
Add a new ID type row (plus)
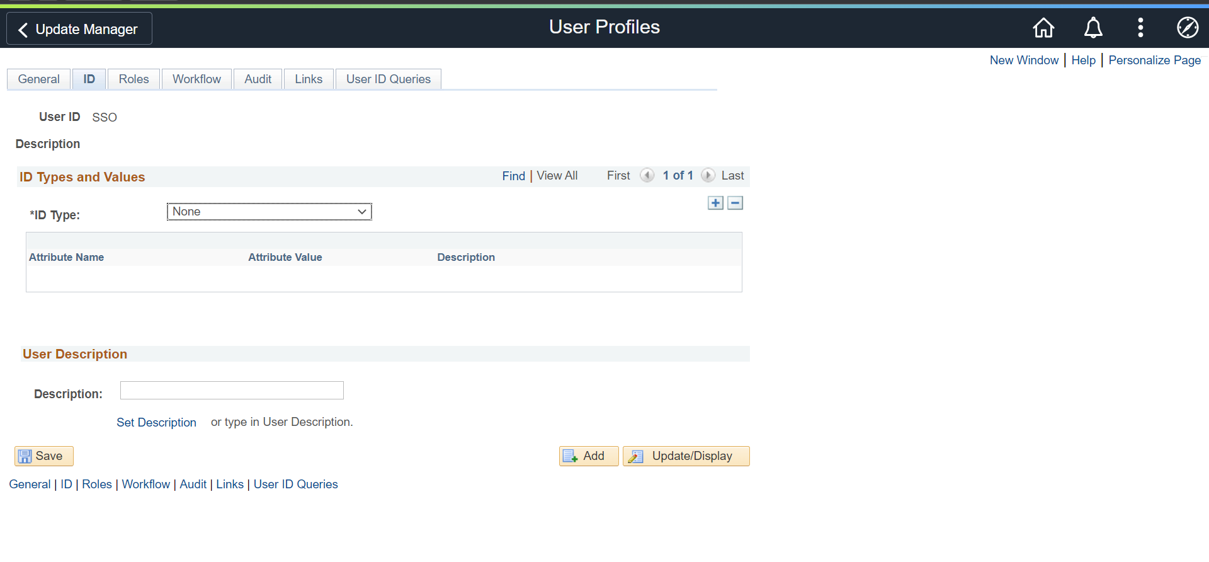(x=715, y=203)
